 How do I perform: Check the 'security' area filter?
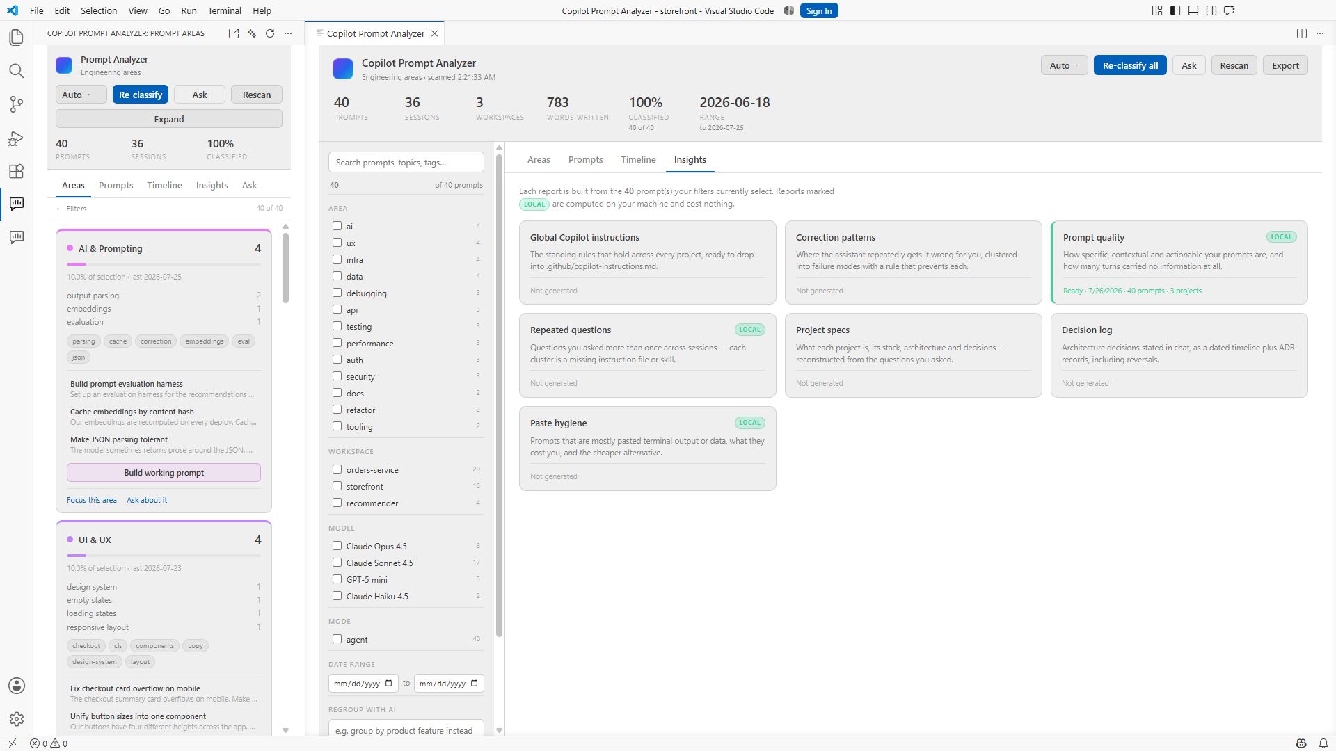pyautogui.click(x=337, y=376)
